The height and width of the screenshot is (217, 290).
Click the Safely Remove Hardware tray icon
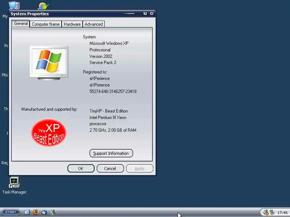point(272,212)
